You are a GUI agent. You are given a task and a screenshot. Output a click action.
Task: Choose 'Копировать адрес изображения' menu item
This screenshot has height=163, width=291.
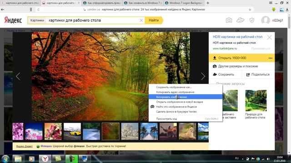(186, 92)
